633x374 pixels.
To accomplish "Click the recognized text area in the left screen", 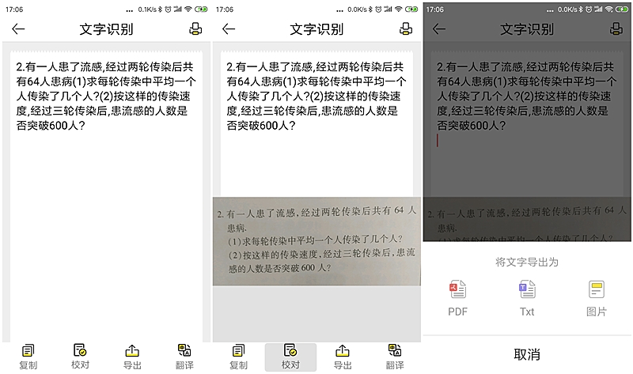I will click(x=106, y=196).
